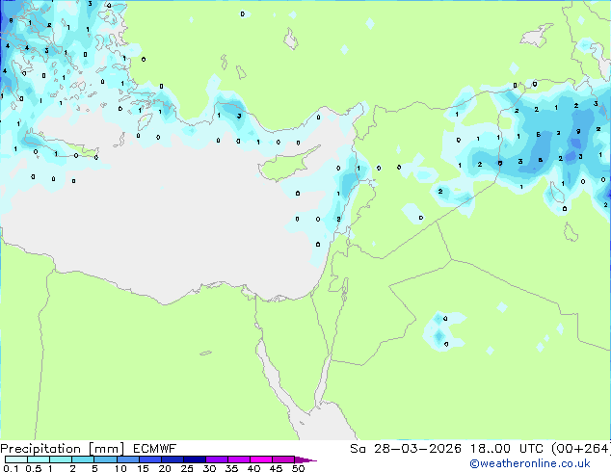Viewport: 611px width, 472px height.
Task: Pick the 10–15 mm legend color swatch
Action: coord(128,459)
